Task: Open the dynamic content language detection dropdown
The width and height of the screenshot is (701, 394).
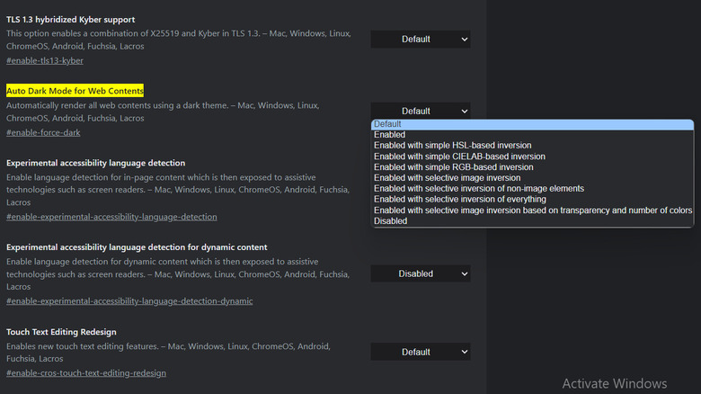Action: pyautogui.click(x=420, y=273)
